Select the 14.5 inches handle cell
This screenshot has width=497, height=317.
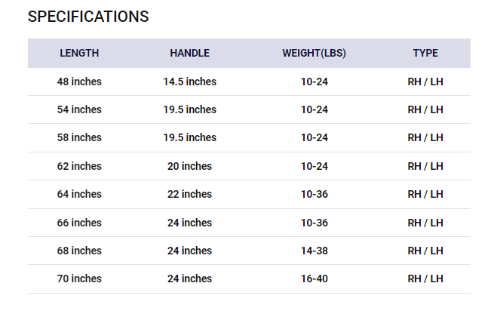coord(190,82)
